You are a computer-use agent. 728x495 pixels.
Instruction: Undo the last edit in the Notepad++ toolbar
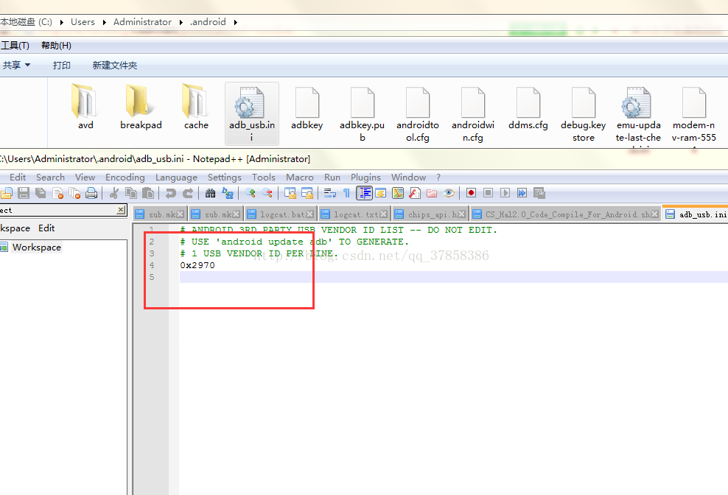[171, 193]
